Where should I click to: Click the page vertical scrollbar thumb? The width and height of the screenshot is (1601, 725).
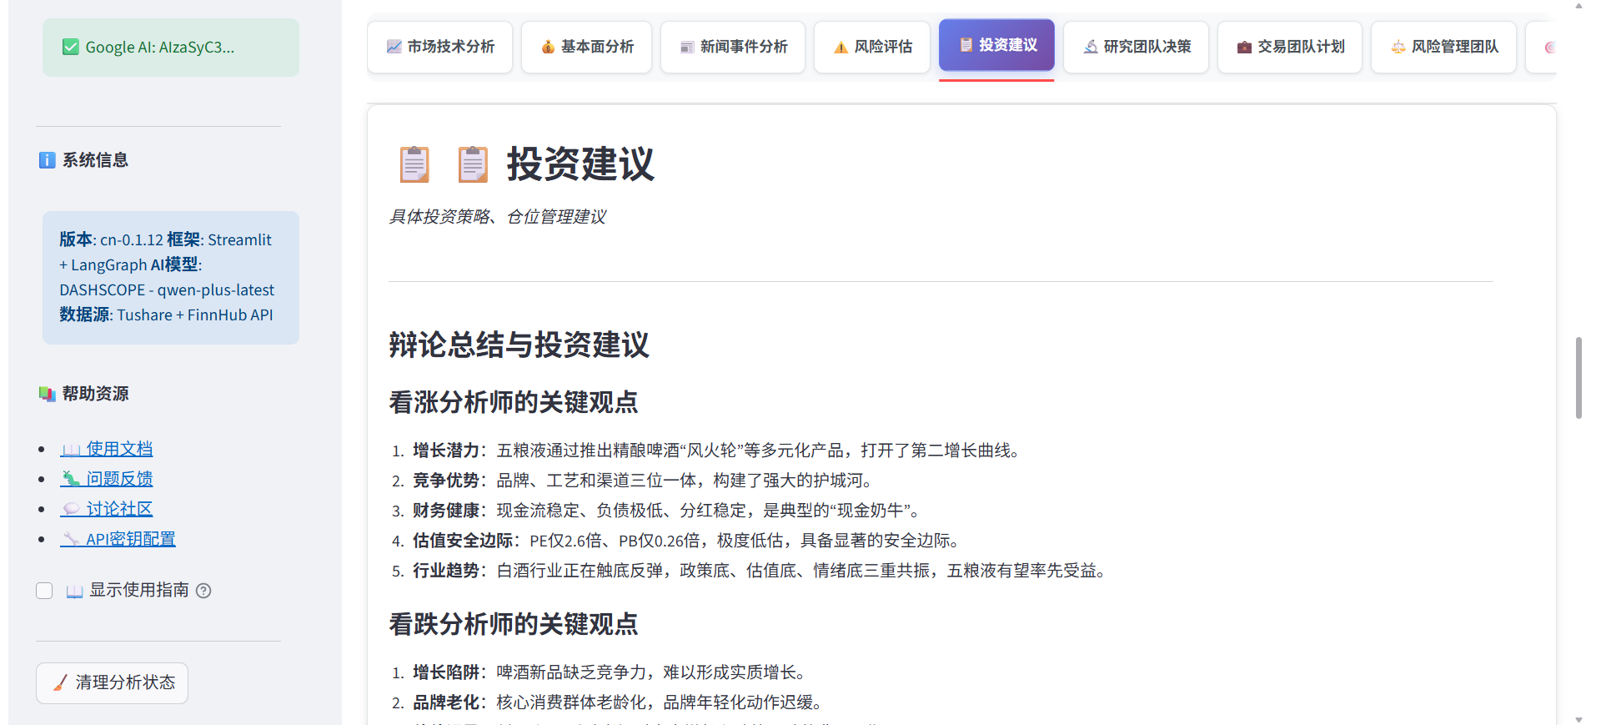[1578, 377]
